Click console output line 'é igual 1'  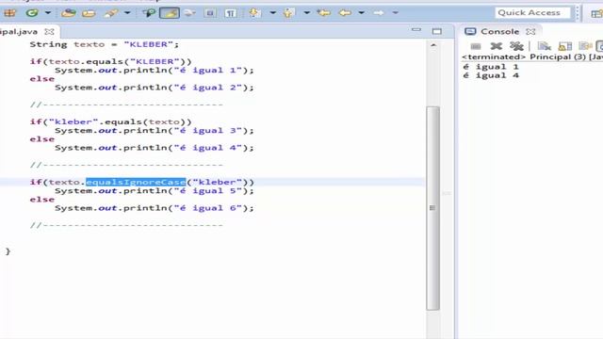click(x=491, y=67)
